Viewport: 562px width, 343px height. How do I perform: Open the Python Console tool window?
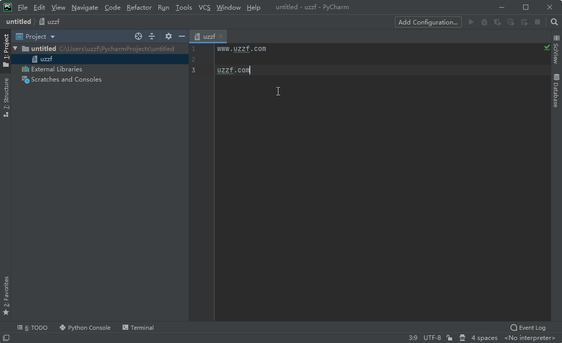pyautogui.click(x=85, y=328)
